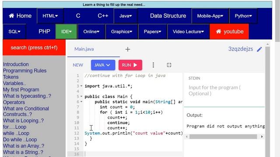Click the 3zqzdejzs project name
This screenshot has height=157, width=280.
[241, 49]
